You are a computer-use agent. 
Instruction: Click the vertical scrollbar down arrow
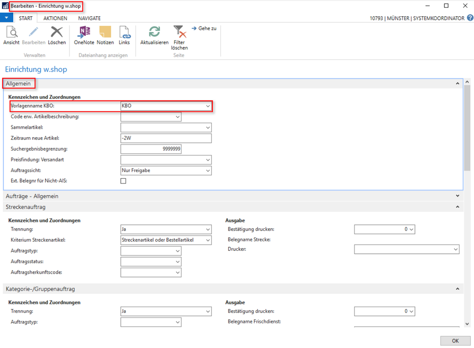coord(467,324)
